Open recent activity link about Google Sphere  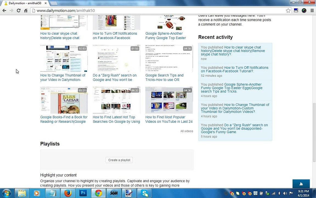(232, 88)
